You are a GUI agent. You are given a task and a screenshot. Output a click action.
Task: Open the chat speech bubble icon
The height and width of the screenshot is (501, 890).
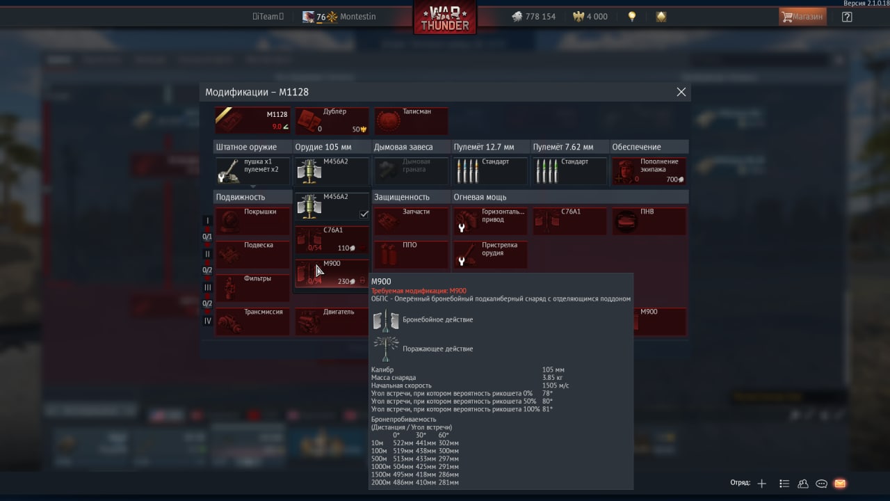(x=821, y=484)
